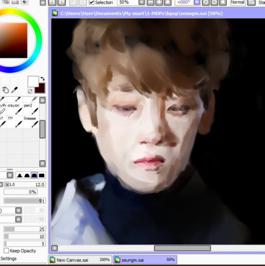
Task: Click the slider showing value 10
Action: (25, 237)
